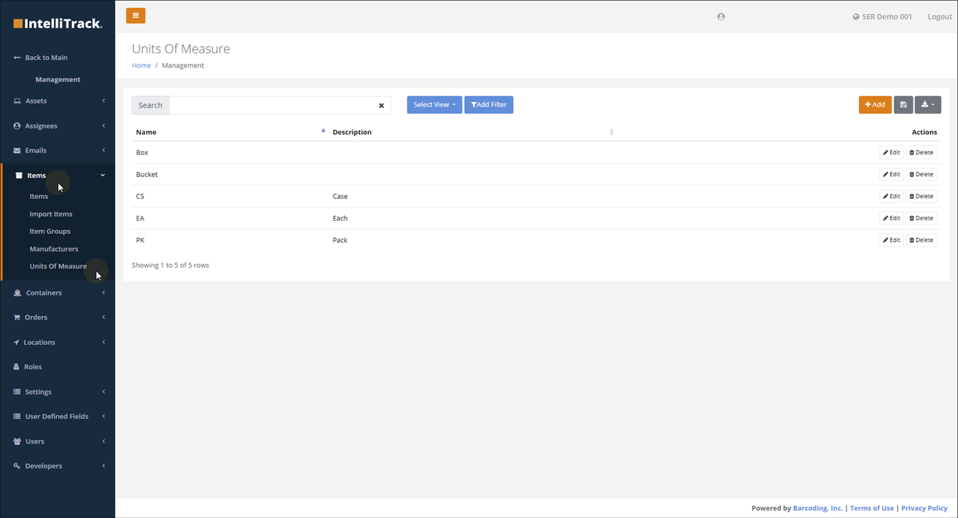The height and width of the screenshot is (518, 958).
Task: Toggle the sidebar with the hamburger button
Action: [x=135, y=16]
